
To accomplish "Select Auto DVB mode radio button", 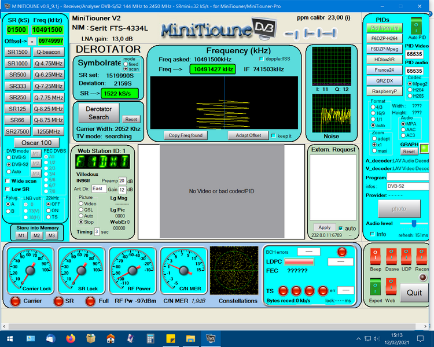I will (9, 172).
